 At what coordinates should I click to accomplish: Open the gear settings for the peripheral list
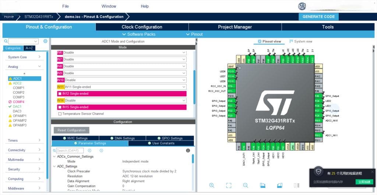point(45,41)
